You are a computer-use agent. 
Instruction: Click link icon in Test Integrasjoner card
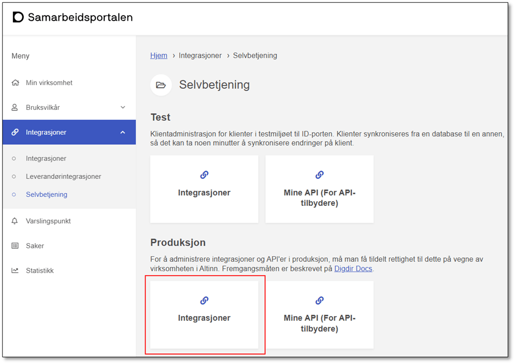pos(204,175)
